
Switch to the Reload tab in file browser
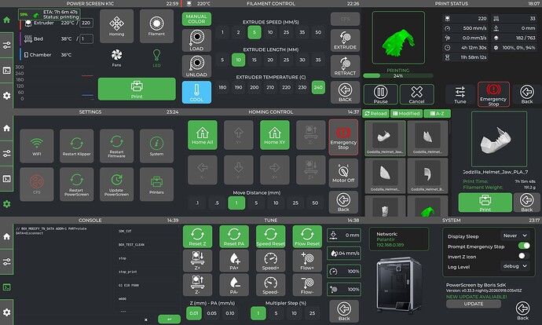[x=375, y=113]
